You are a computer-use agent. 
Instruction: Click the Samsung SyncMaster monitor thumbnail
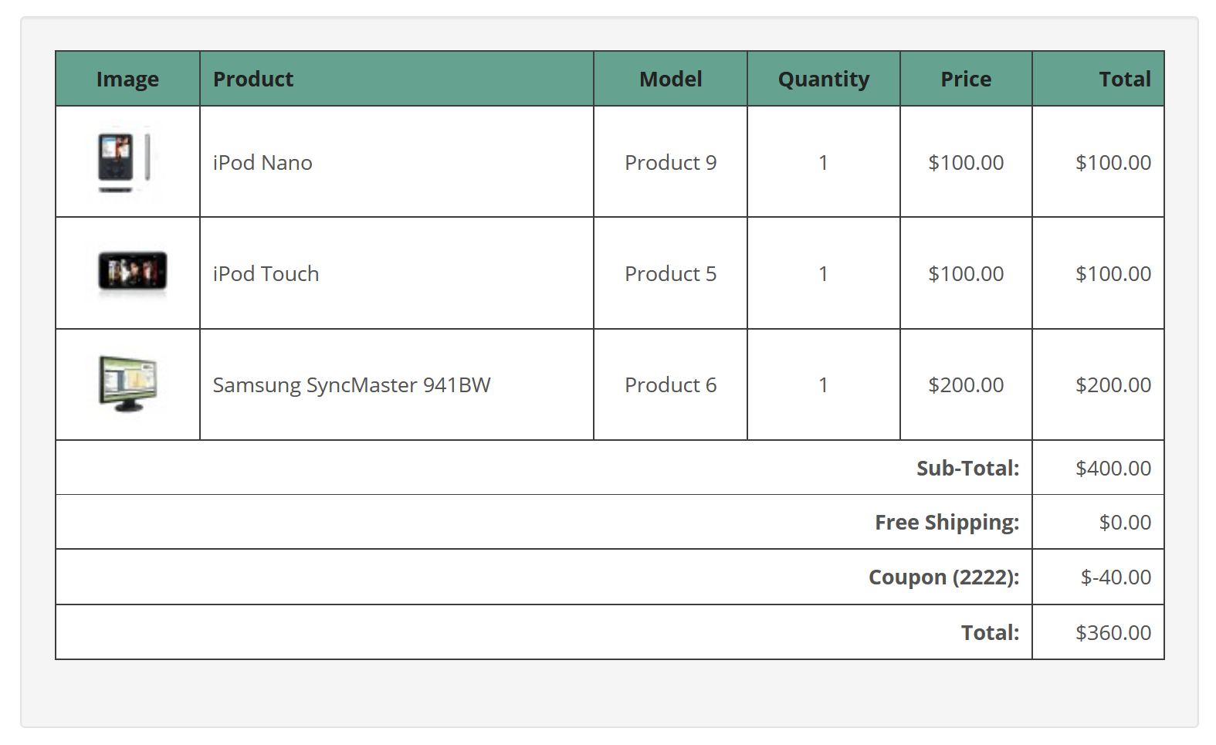point(127,384)
